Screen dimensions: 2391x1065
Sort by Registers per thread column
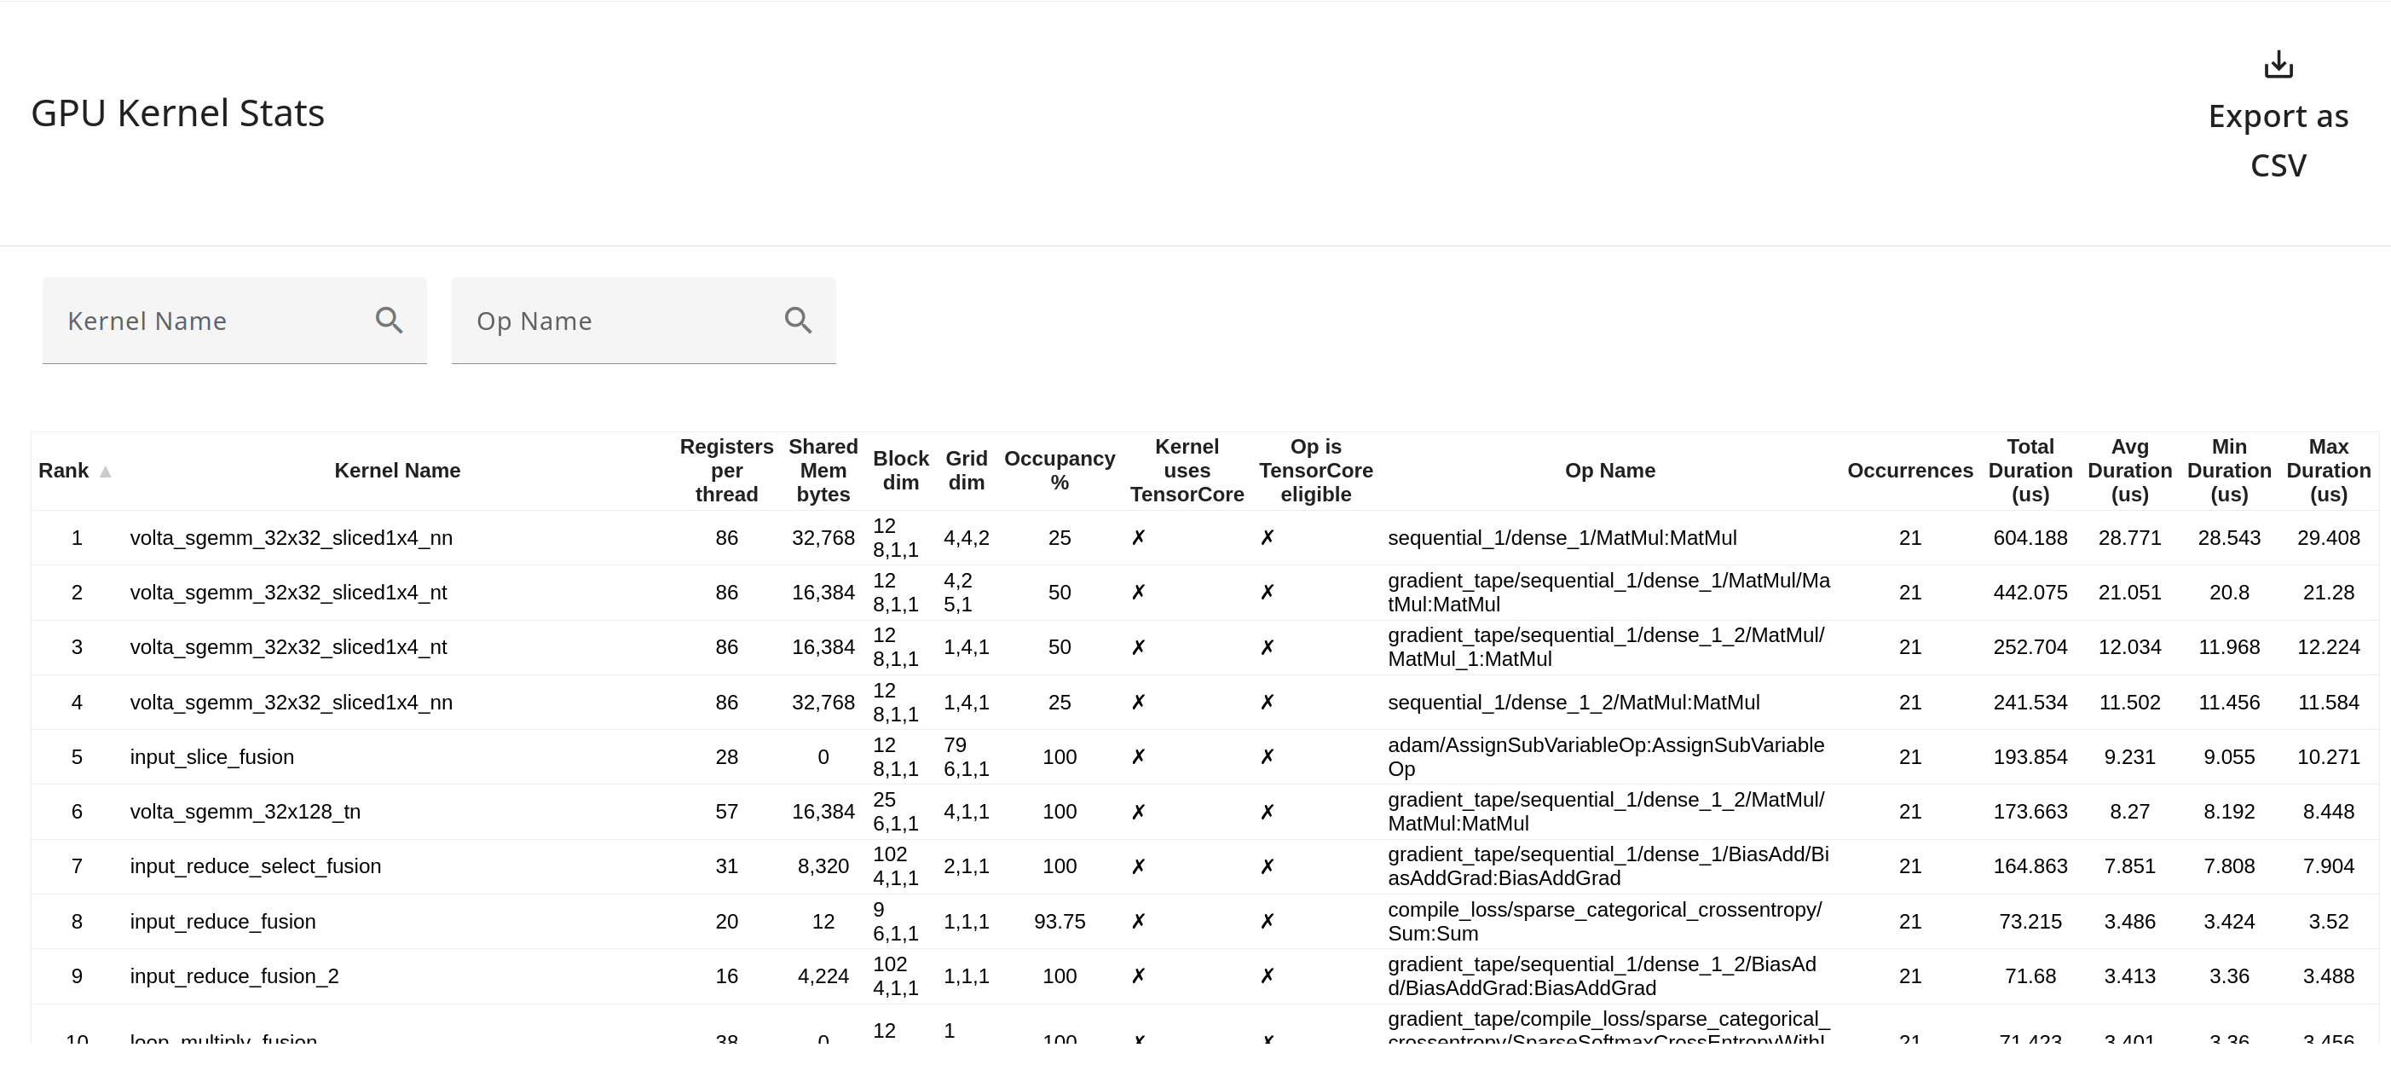coord(727,471)
